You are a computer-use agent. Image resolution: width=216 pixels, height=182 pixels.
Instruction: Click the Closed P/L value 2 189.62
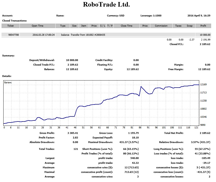(205, 44)
